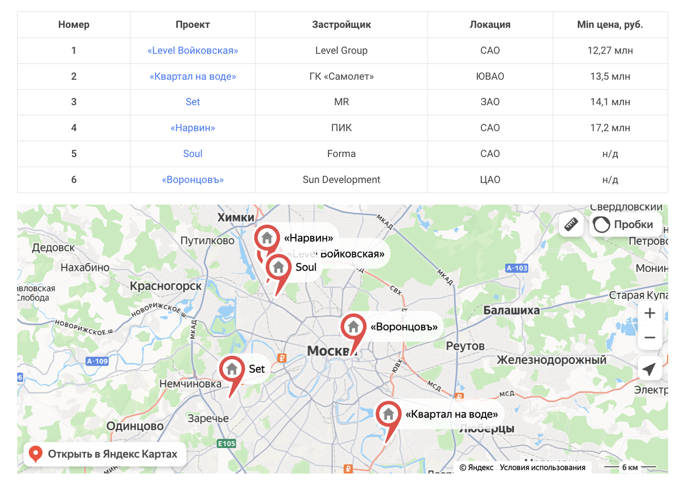Click the 6 км scale indicator
This screenshot has width=683, height=485.
629,467
